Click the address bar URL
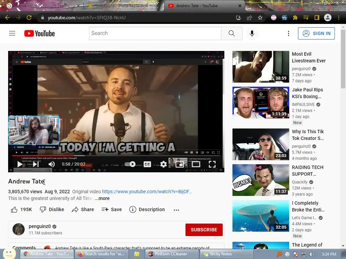Image resolution: width=346 pixels, height=259 pixels. 86,18
